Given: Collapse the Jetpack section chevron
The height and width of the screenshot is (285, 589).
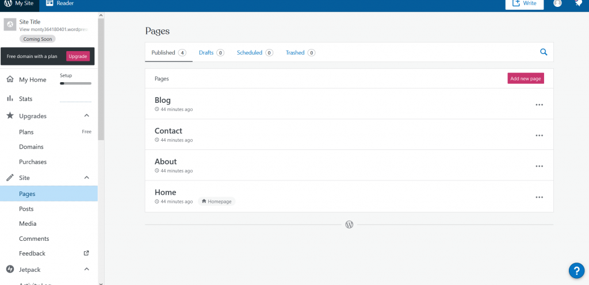Looking at the screenshot, I should pos(86,269).
